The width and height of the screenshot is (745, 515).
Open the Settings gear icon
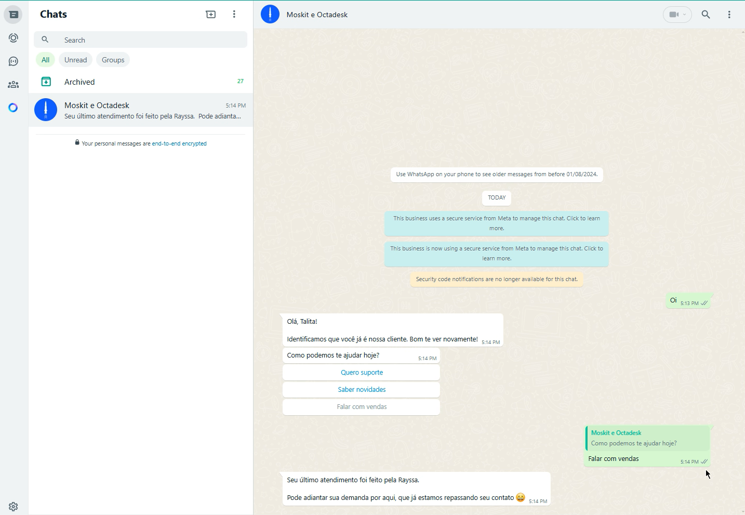[x=14, y=507]
